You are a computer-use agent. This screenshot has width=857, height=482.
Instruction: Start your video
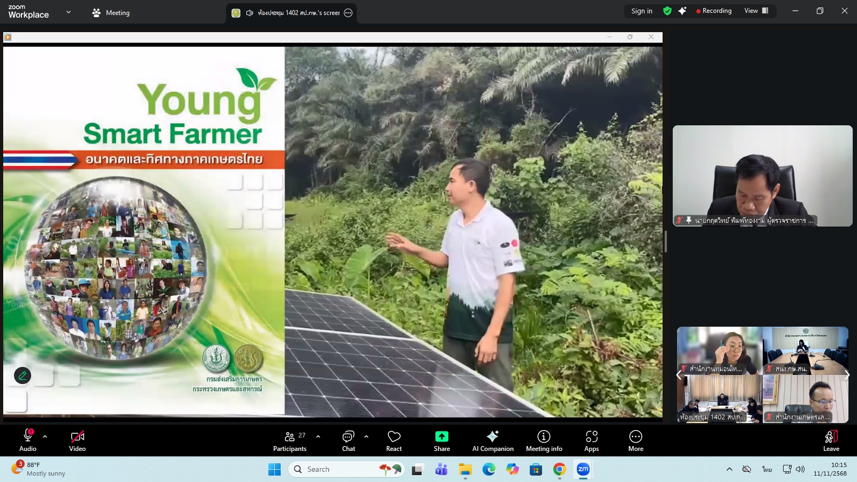pos(77,436)
